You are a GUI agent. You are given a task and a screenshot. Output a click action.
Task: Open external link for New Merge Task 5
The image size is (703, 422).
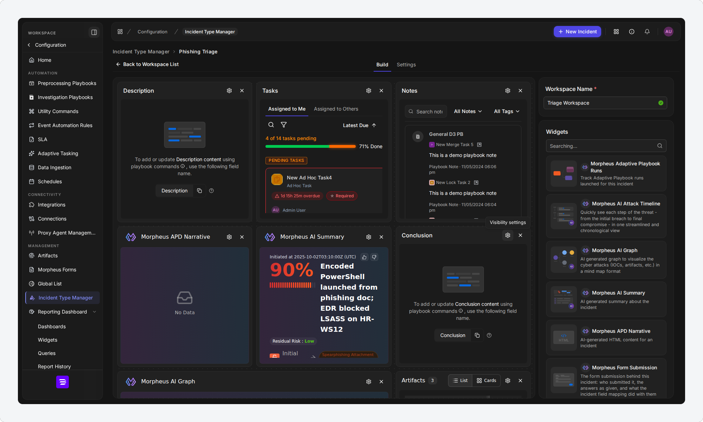tap(479, 145)
